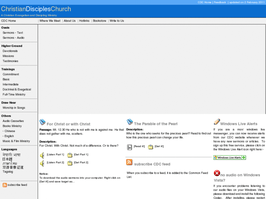This screenshot has height=199, width=266.
Task: Open the Write to Us menu item
Action: [x=117, y=21]
